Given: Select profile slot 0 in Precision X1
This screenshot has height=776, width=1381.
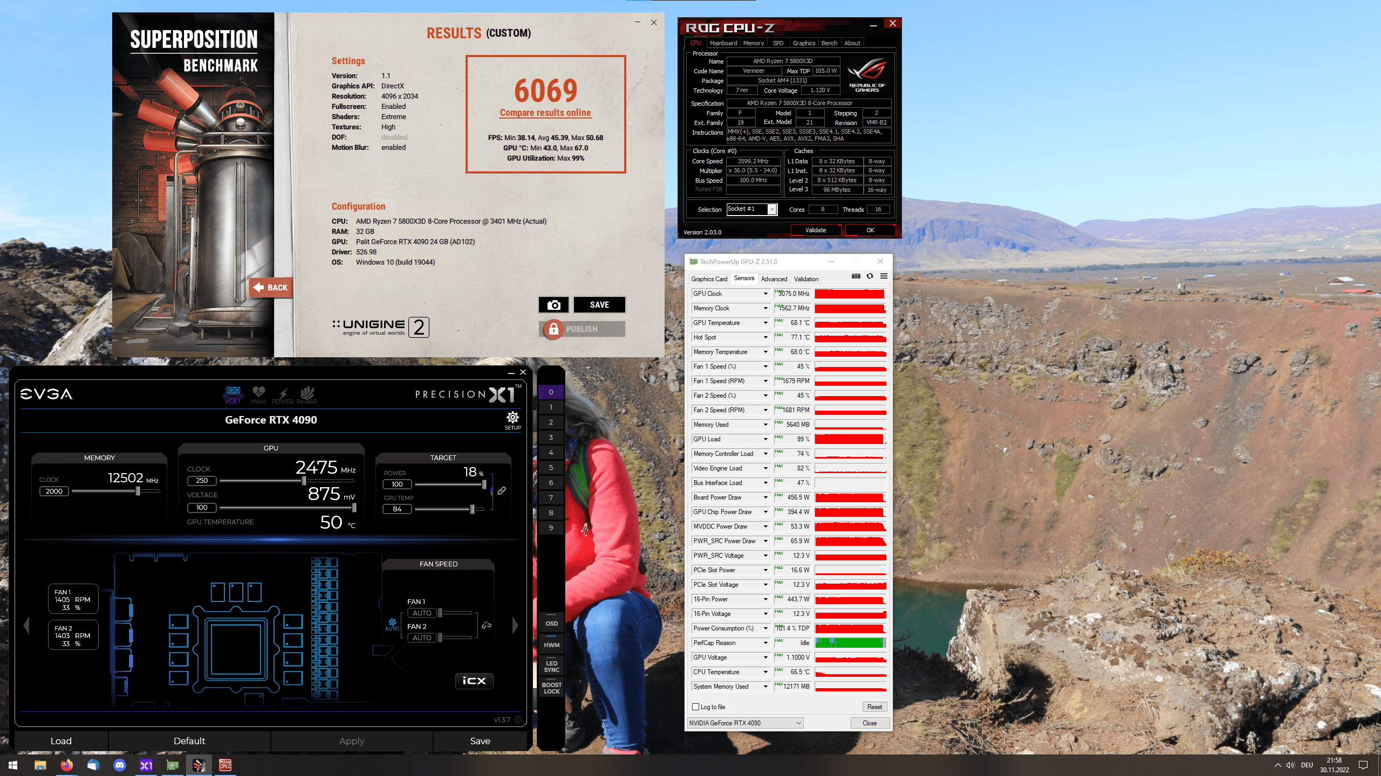Looking at the screenshot, I should [x=551, y=392].
